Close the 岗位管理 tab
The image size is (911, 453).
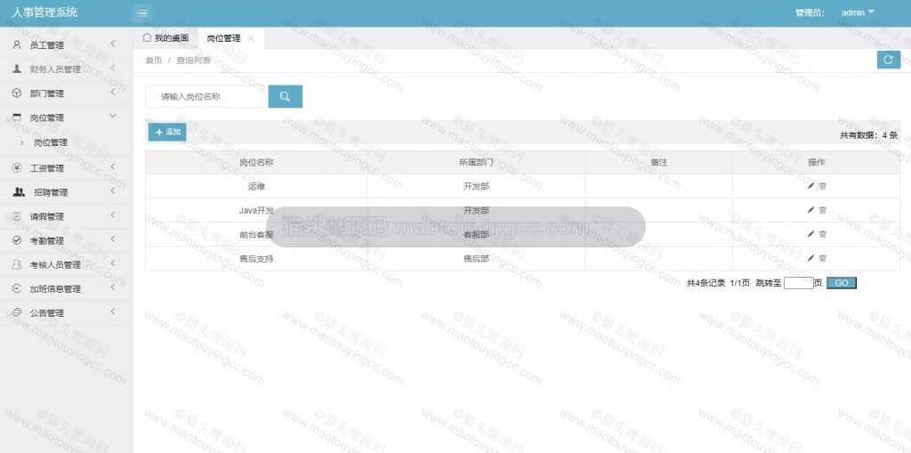point(250,38)
